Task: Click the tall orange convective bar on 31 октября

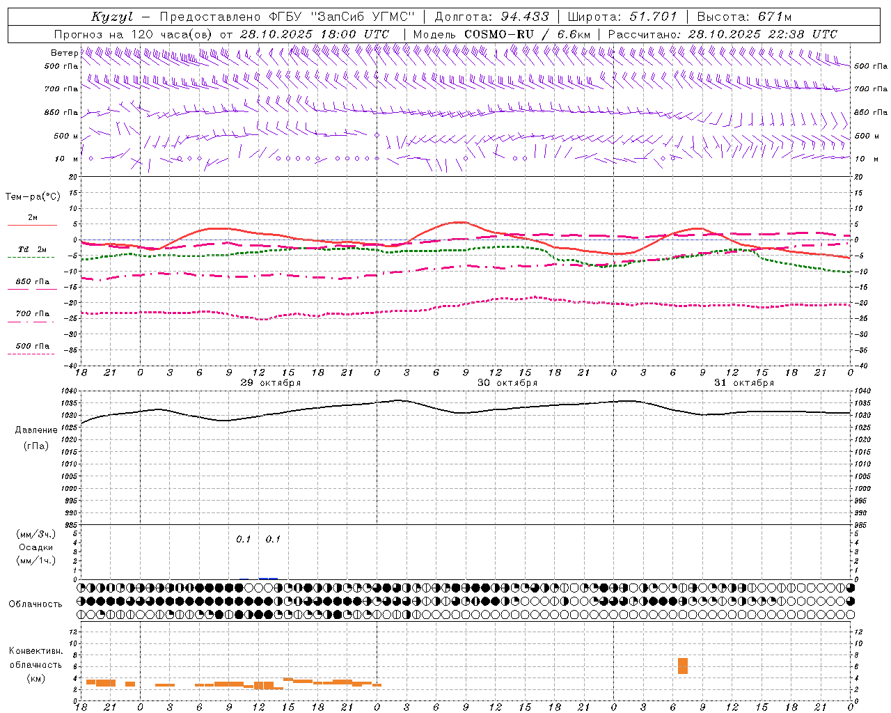Action: pos(683,666)
